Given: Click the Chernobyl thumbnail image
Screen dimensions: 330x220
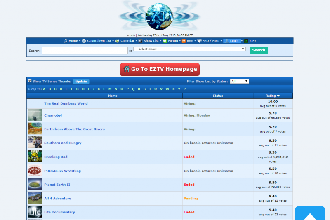Looking at the screenshot, I should point(35,115).
